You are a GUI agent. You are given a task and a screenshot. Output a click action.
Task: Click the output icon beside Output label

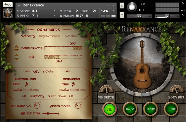(x=18, y=11)
